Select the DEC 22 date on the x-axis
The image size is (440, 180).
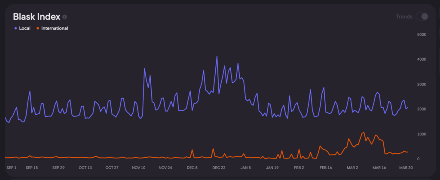coord(218,168)
